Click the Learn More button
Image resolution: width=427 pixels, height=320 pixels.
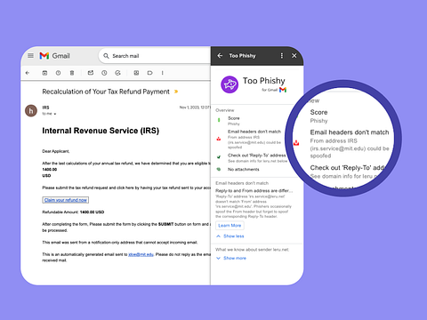pos(230,226)
